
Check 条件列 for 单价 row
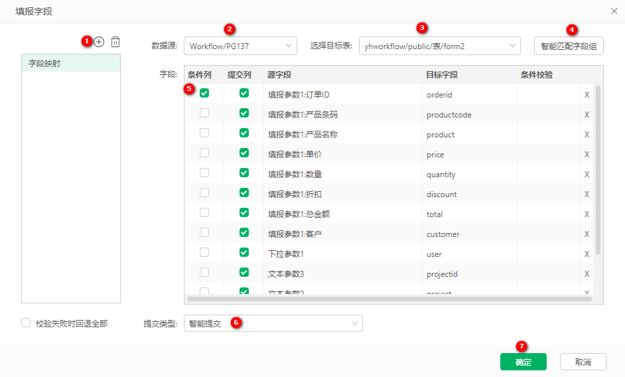coord(204,153)
